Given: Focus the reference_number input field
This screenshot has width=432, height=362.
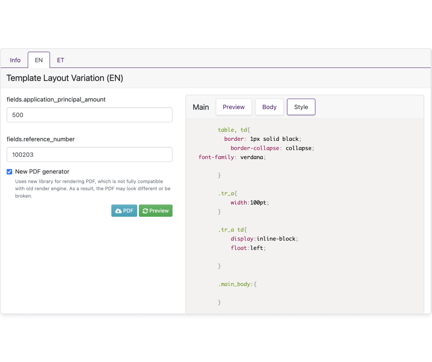Looking at the screenshot, I should coord(89,155).
